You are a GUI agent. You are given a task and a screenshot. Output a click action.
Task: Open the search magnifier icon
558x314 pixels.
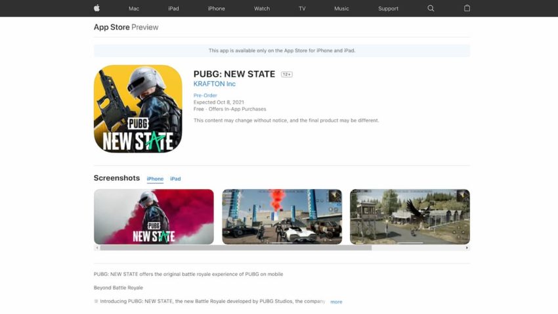coord(431,8)
